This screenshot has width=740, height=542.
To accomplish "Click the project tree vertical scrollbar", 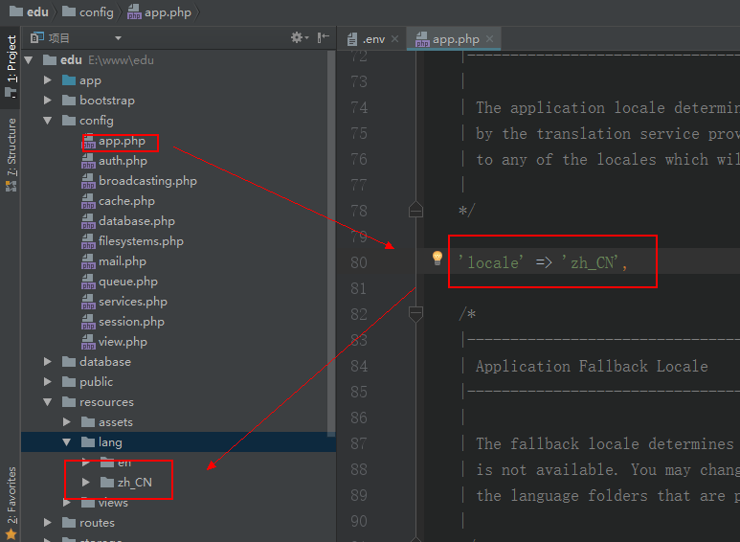I will [331, 239].
